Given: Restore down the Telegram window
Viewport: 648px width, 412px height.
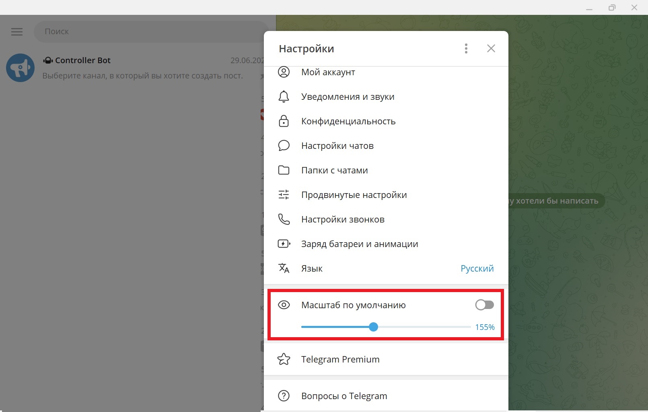Looking at the screenshot, I should (612, 8).
